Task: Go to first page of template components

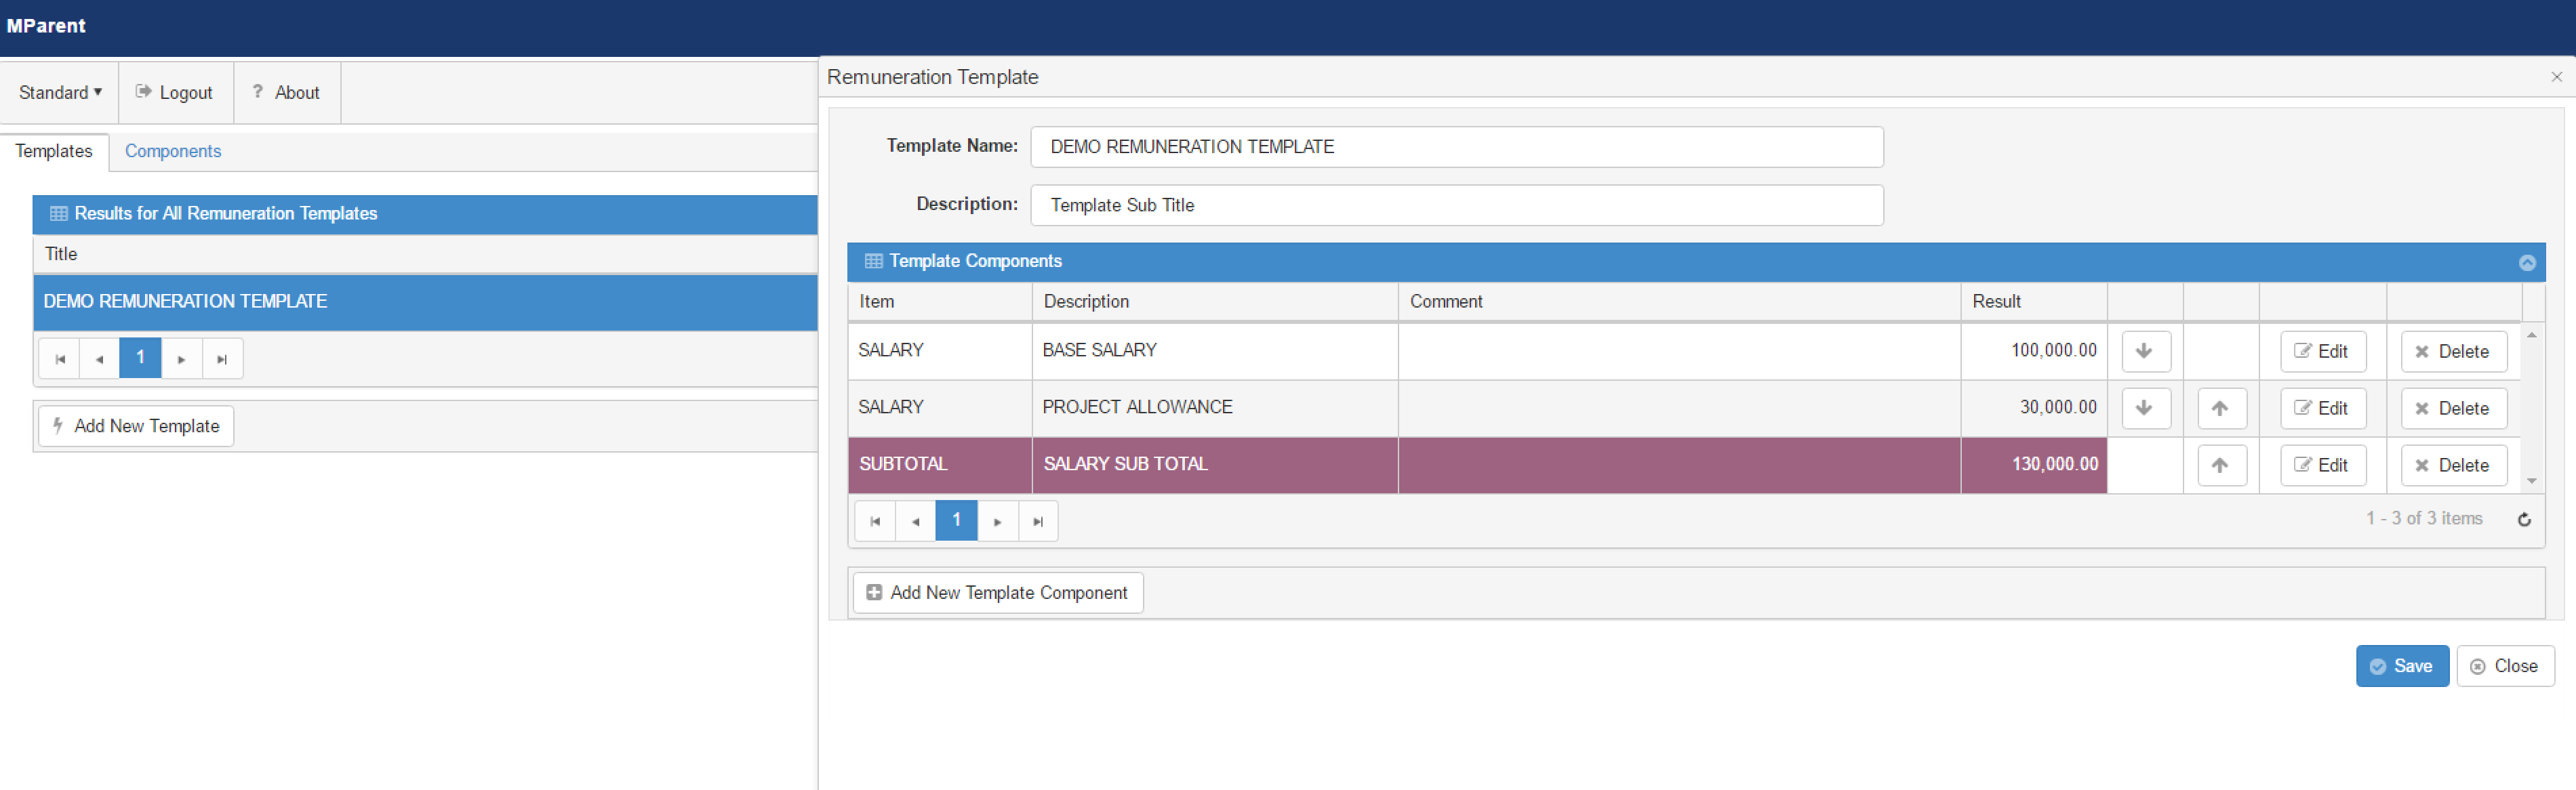Action: [x=875, y=521]
